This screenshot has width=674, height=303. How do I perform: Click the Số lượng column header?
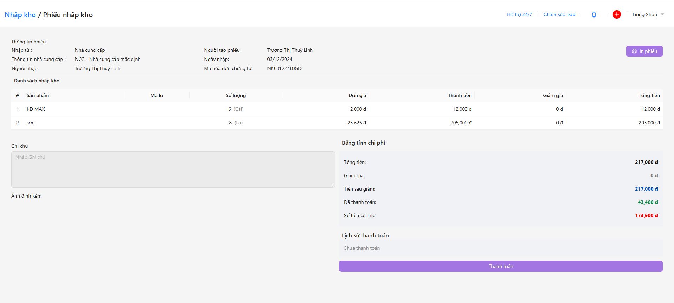click(x=236, y=95)
